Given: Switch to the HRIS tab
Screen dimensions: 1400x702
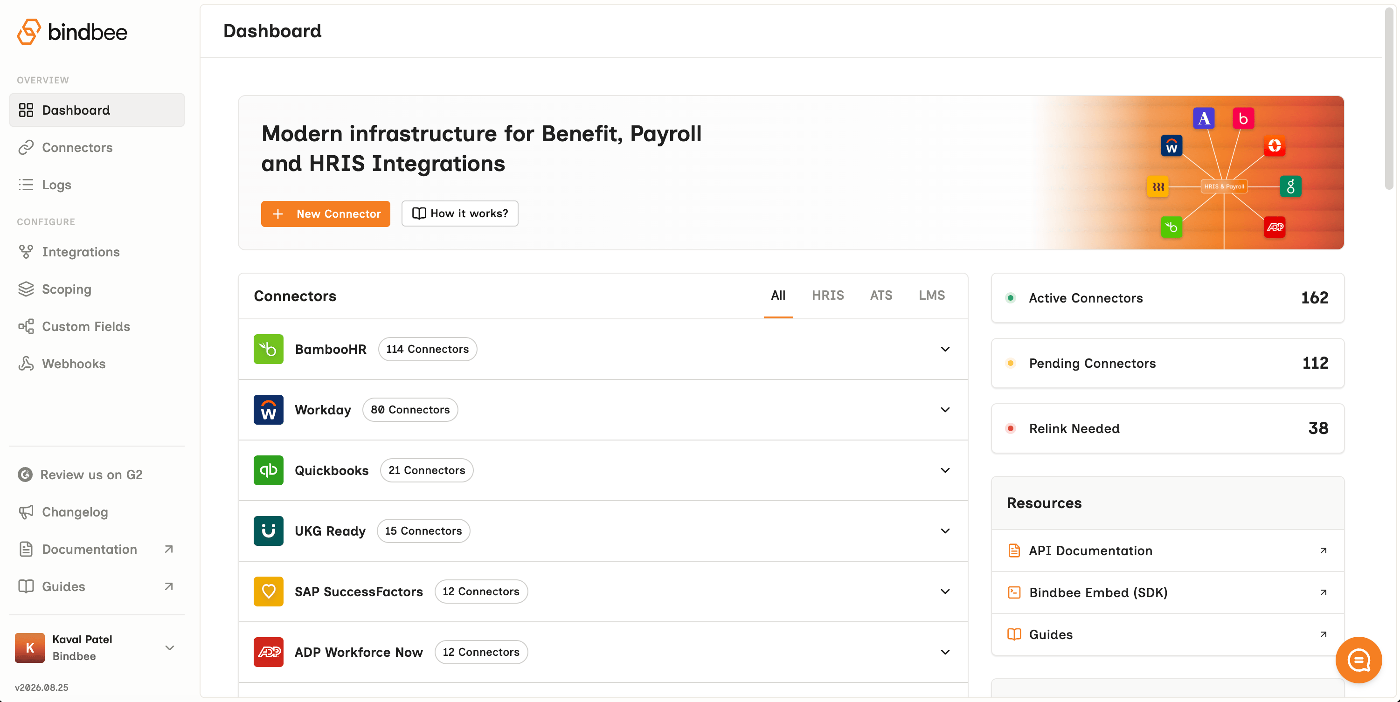Looking at the screenshot, I should [828, 296].
